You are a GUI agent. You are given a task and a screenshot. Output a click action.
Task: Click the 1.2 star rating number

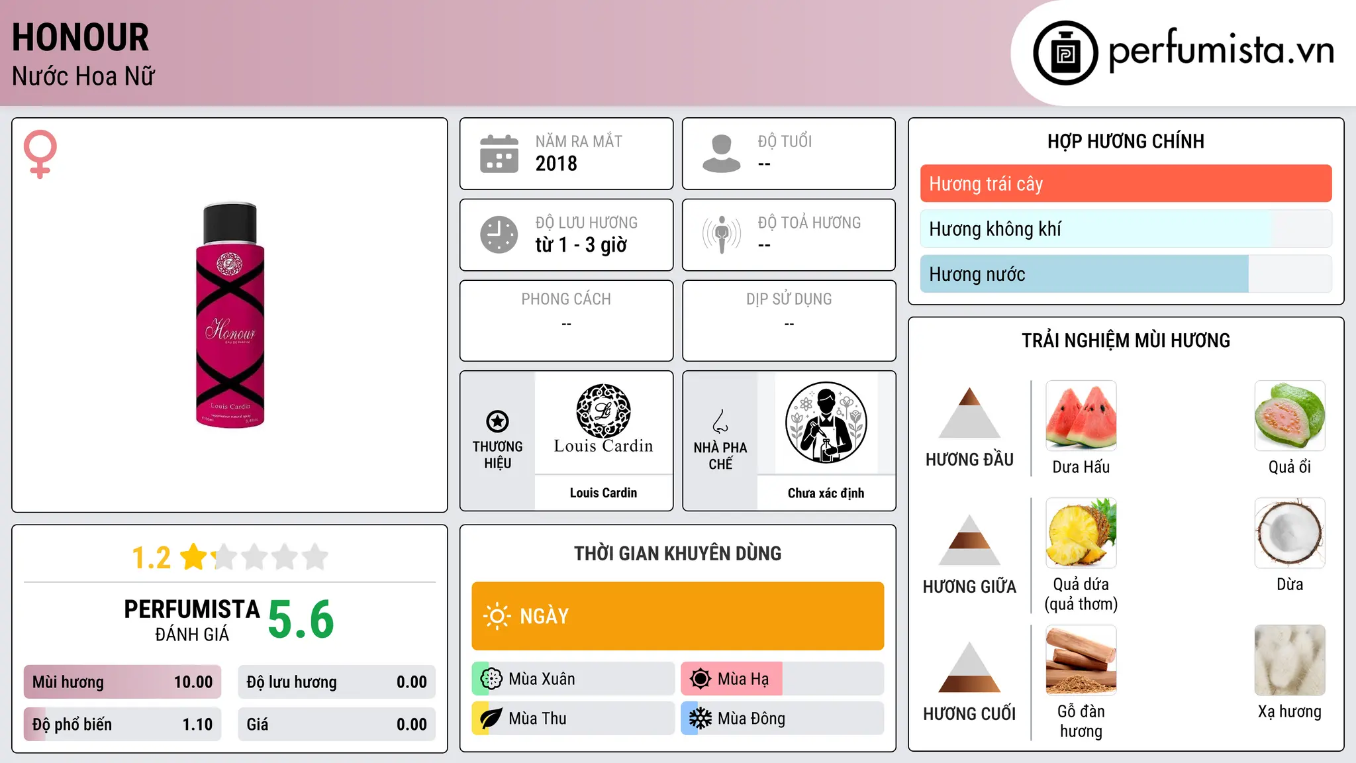coord(152,558)
